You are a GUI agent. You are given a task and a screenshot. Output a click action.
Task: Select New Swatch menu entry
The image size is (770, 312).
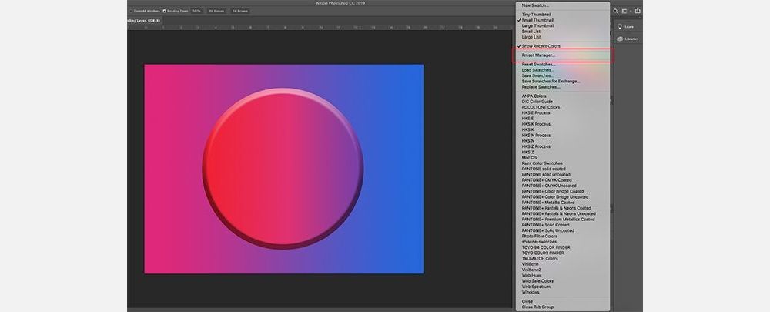pos(535,5)
